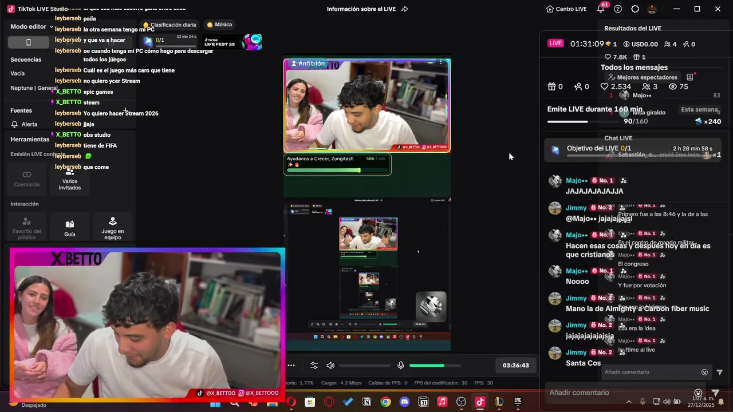
Task: Open Clasificación diaria pill
Action: click(x=169, y=25)
